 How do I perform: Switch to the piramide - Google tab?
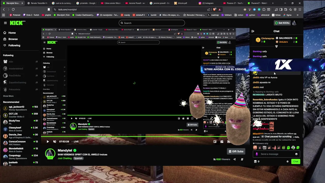coord(86,3)
